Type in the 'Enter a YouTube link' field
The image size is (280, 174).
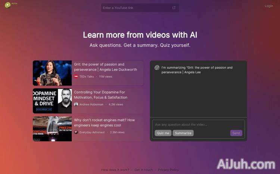tap(136, 8)
